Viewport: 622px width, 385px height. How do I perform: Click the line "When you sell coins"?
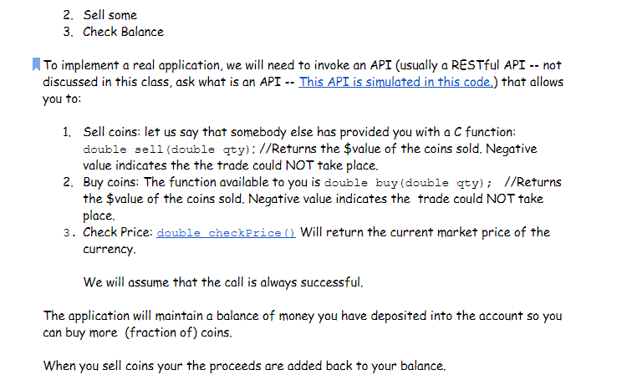[245, 366]
